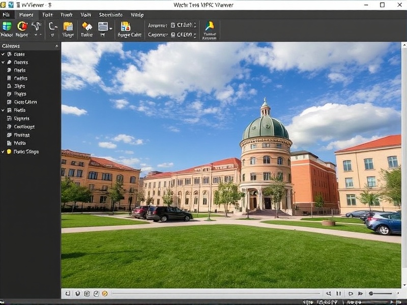Viewport: 407px width, 305px height.
Task: Click the fast-forward button
Action: click(360, 293)
